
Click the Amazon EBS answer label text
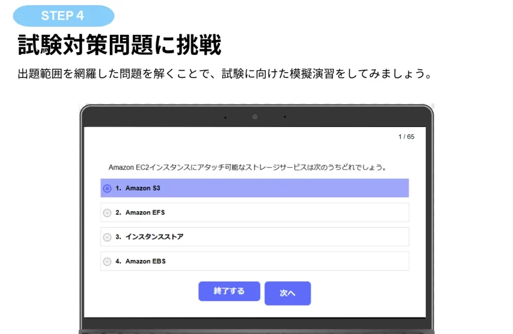146,262
